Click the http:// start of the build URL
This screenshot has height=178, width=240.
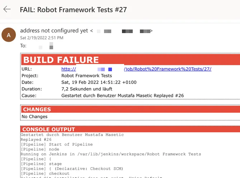pyautogui.click(x=69, y=69)
